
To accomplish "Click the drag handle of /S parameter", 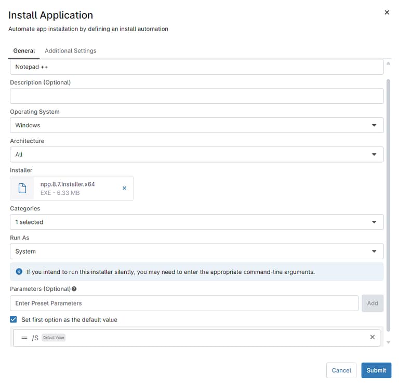I will pyautogui.click(x=24, y=338).
